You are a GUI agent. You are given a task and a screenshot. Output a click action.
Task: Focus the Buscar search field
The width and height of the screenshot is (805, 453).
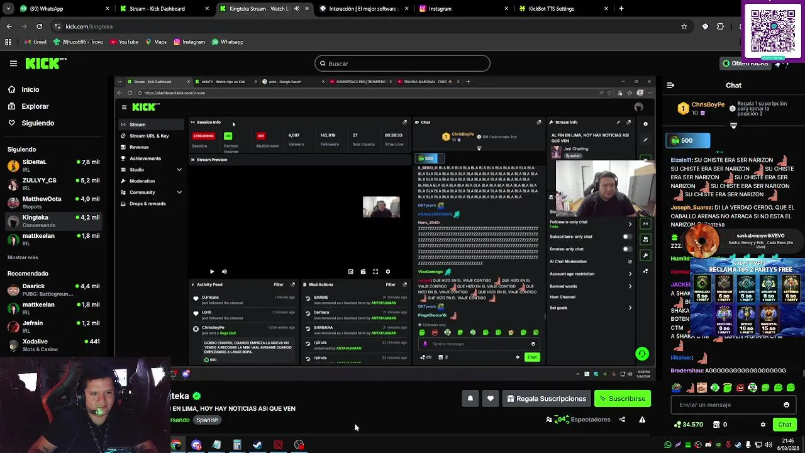coord(402,64)
